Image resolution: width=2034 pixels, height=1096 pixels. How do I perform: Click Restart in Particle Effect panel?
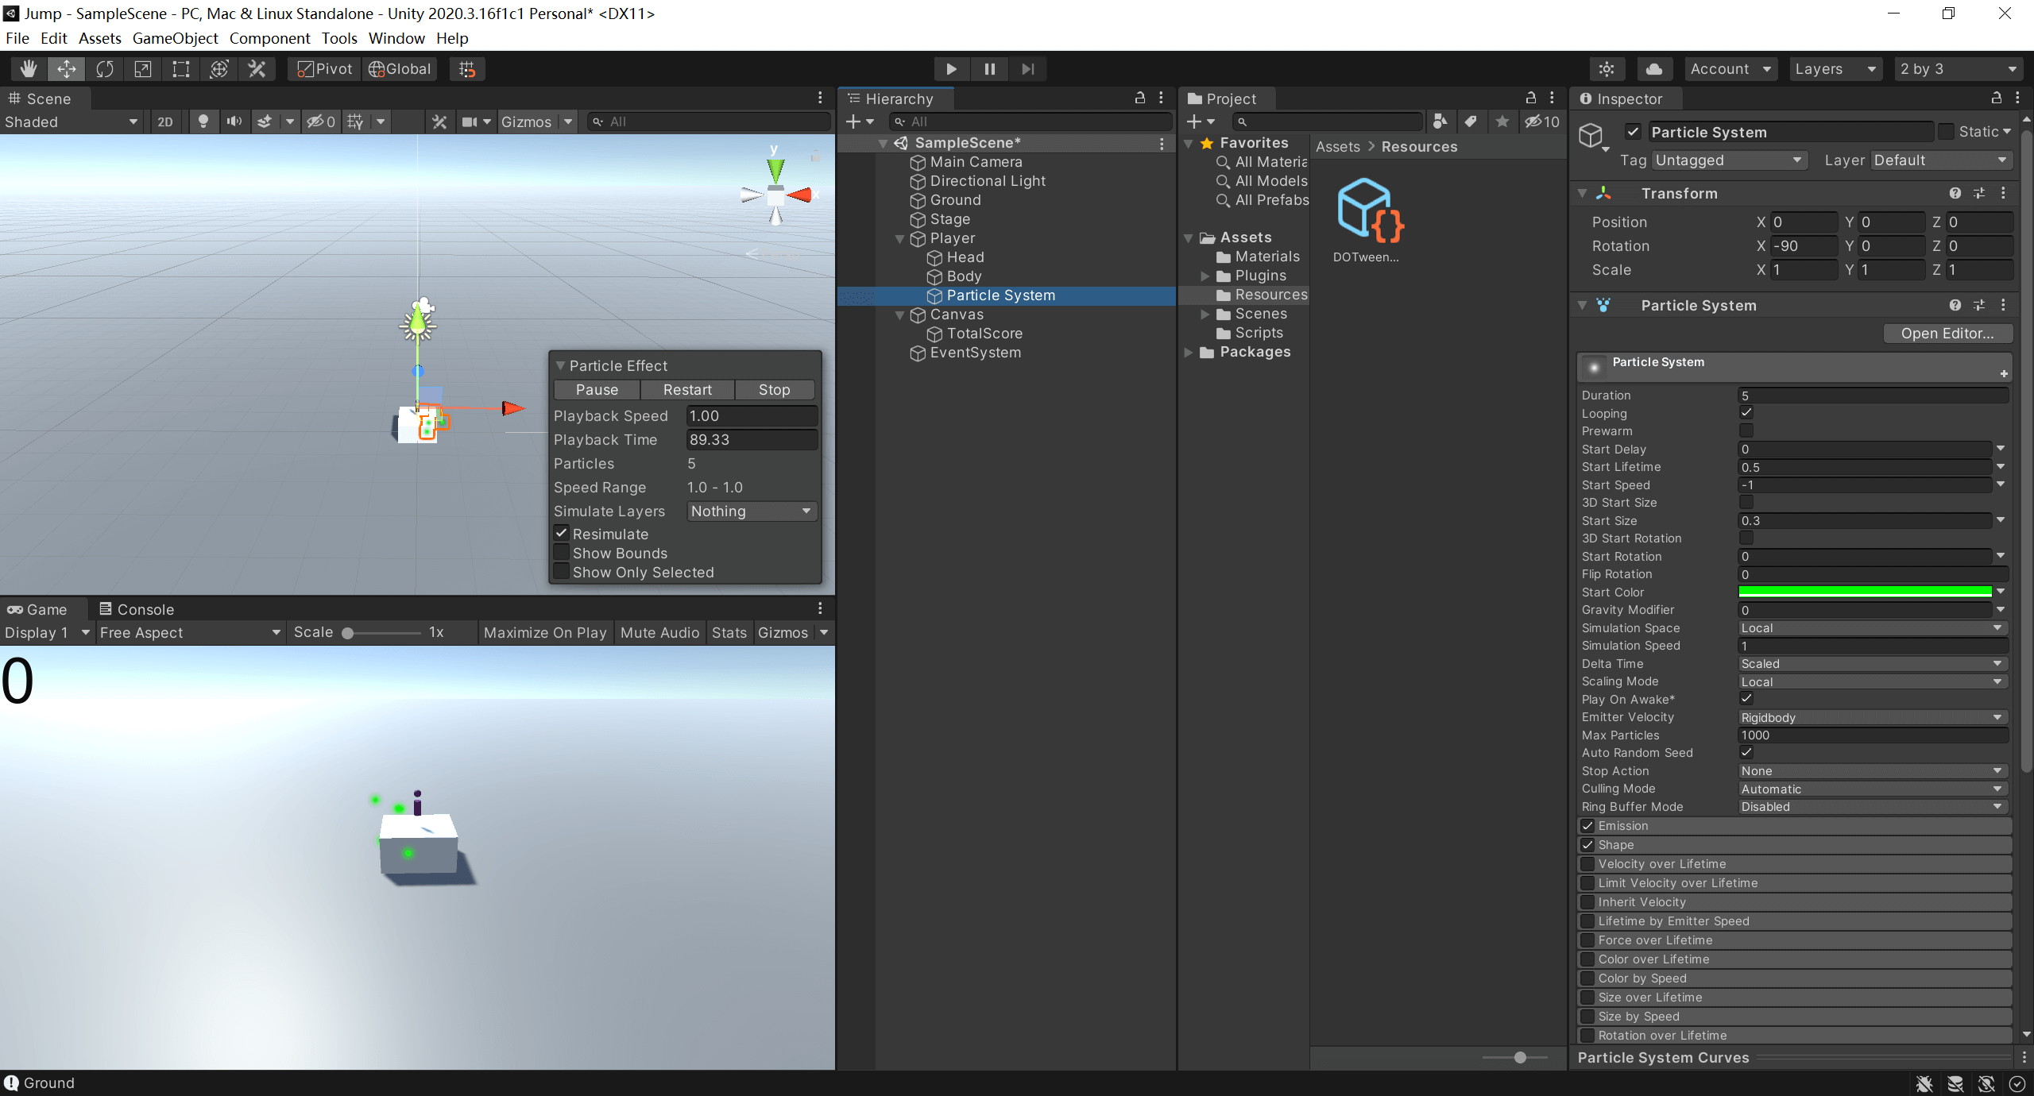click(687, 390)
